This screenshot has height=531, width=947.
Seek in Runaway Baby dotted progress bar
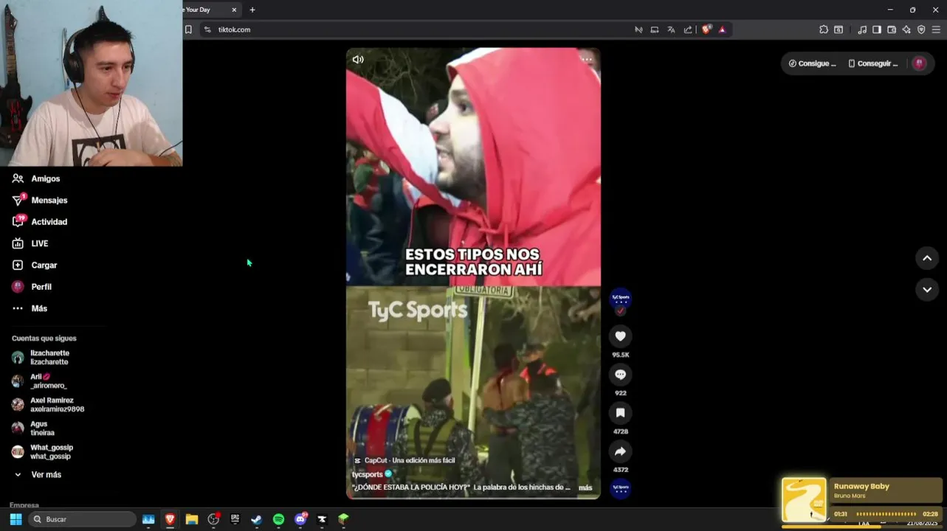[886, 514]
